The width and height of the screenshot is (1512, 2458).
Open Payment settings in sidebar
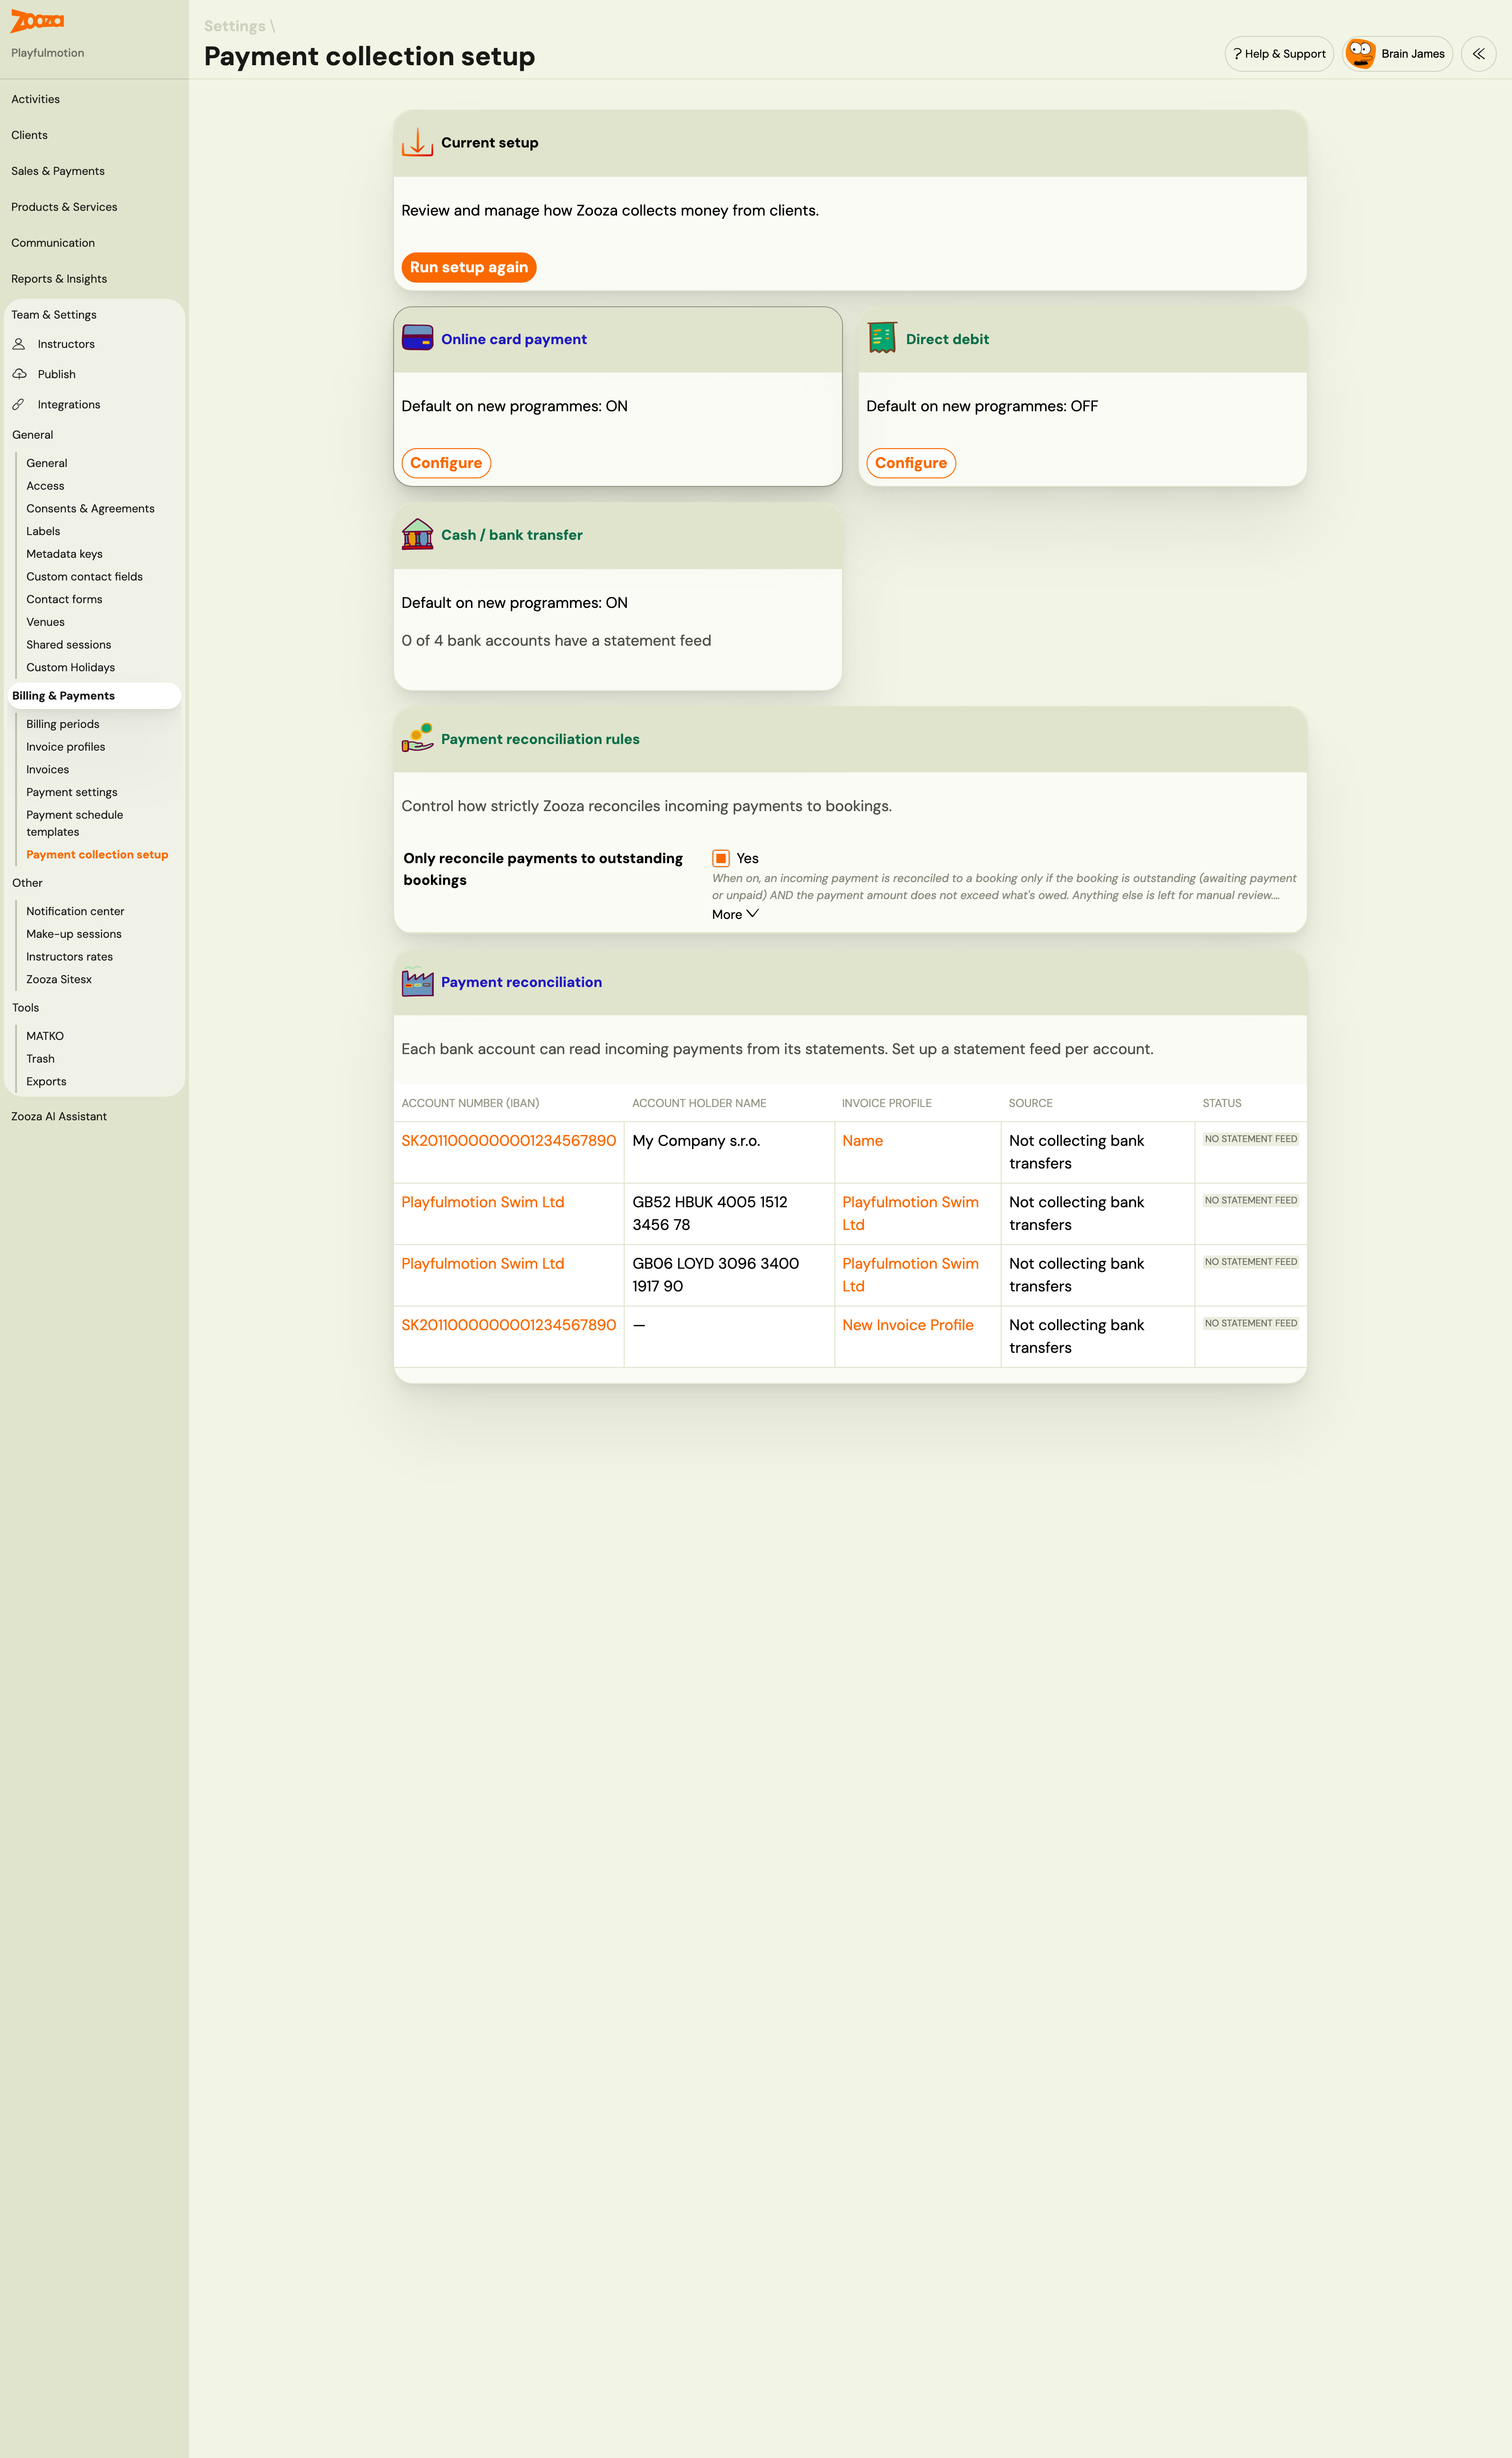point(72,792)
